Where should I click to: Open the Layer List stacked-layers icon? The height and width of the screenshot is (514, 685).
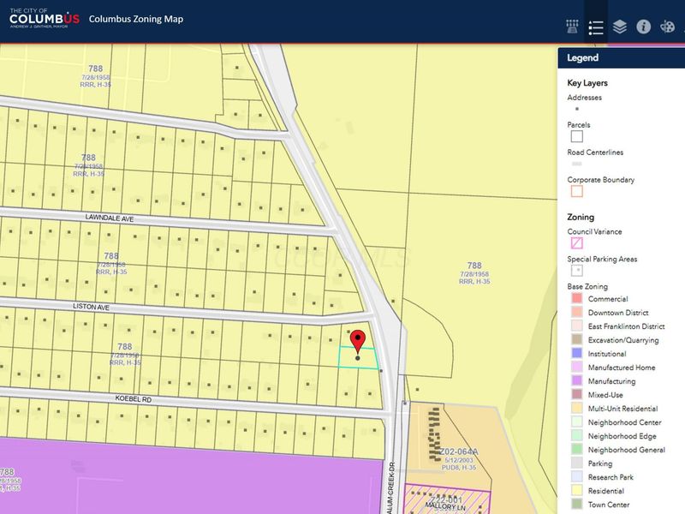point(619,27)
